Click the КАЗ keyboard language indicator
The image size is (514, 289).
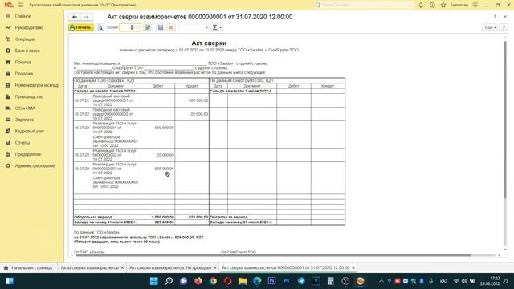443,281
